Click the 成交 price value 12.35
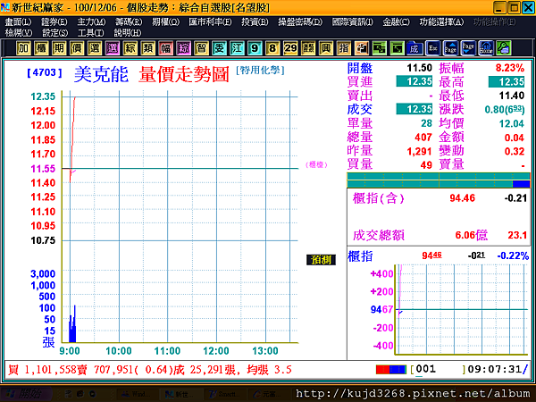536x402 pixels. (x=415, y=109)
